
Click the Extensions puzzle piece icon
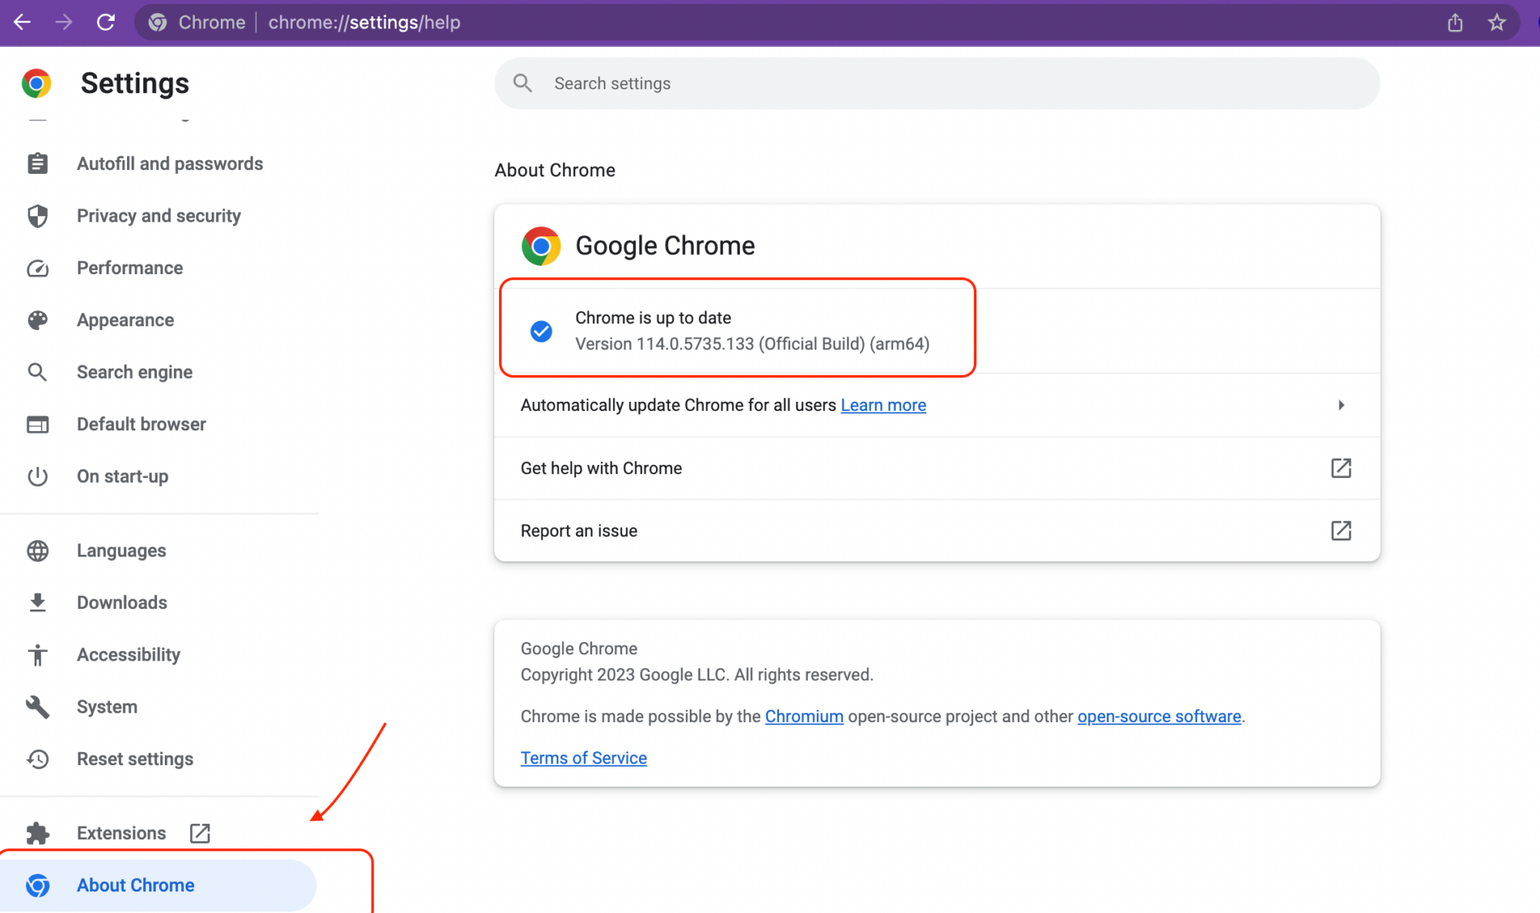coord(37,833)
